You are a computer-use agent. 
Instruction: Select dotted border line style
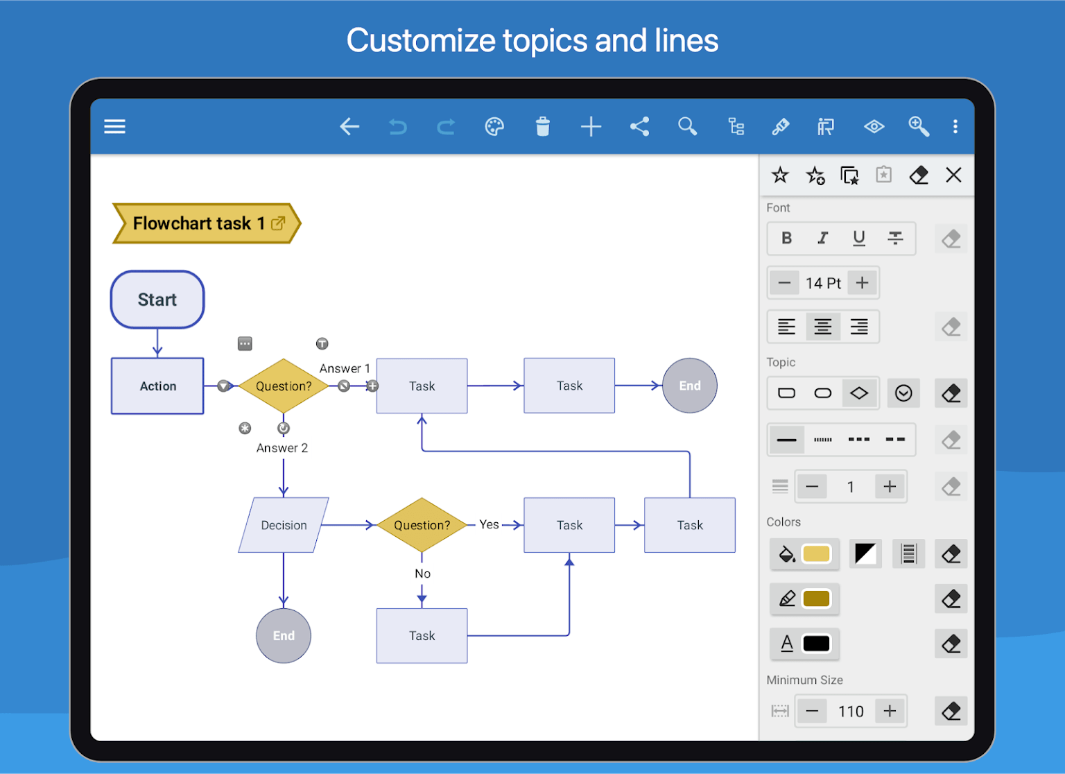click(x=822, y=440)
